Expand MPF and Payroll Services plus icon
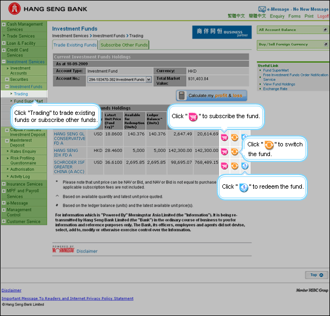 click(4, 191)
